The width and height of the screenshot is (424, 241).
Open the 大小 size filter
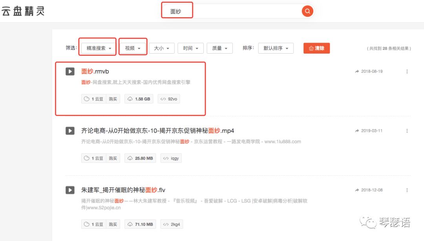(x=161, y=48)
